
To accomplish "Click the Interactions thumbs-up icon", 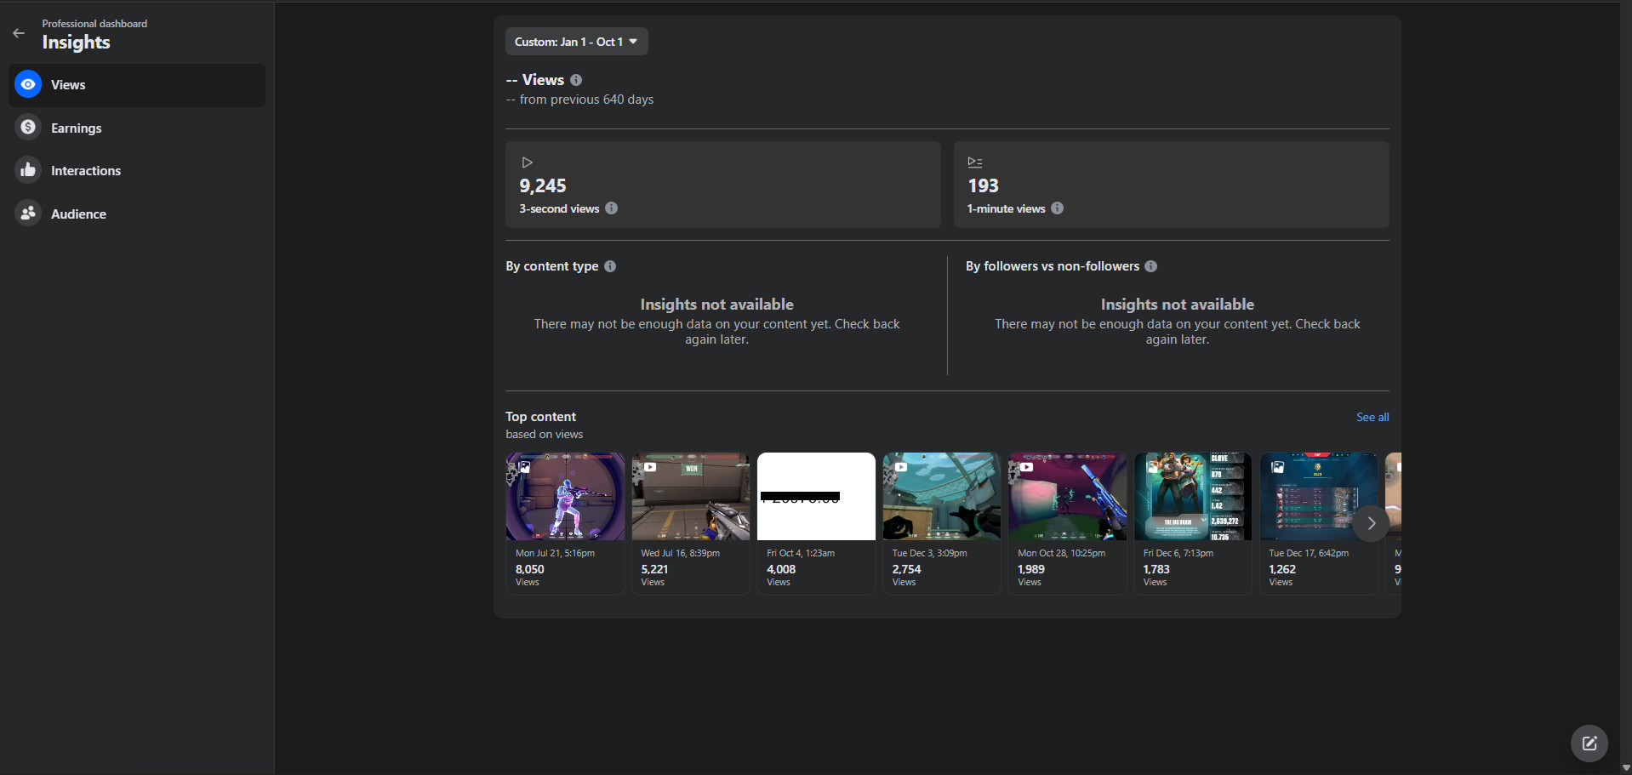I will (x=28, y=170).
